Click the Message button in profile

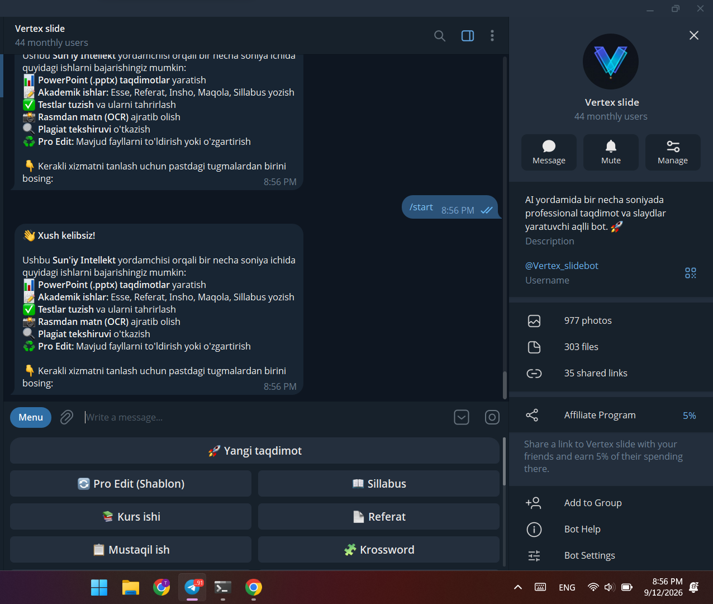[549, 152]
